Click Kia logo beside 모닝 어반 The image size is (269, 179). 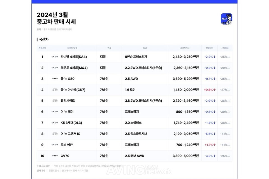[55, 145]
